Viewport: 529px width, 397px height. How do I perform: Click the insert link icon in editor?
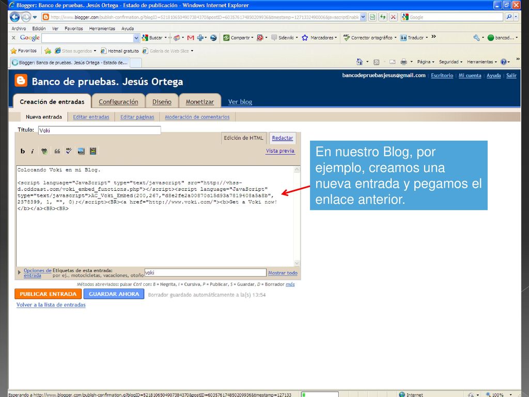click(x=44, y=151)
